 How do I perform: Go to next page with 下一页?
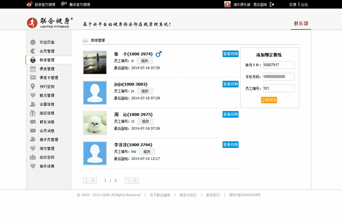132,181
